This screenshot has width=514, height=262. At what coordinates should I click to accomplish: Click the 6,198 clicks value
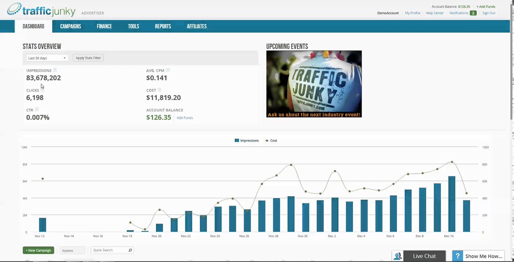(35, 97)
